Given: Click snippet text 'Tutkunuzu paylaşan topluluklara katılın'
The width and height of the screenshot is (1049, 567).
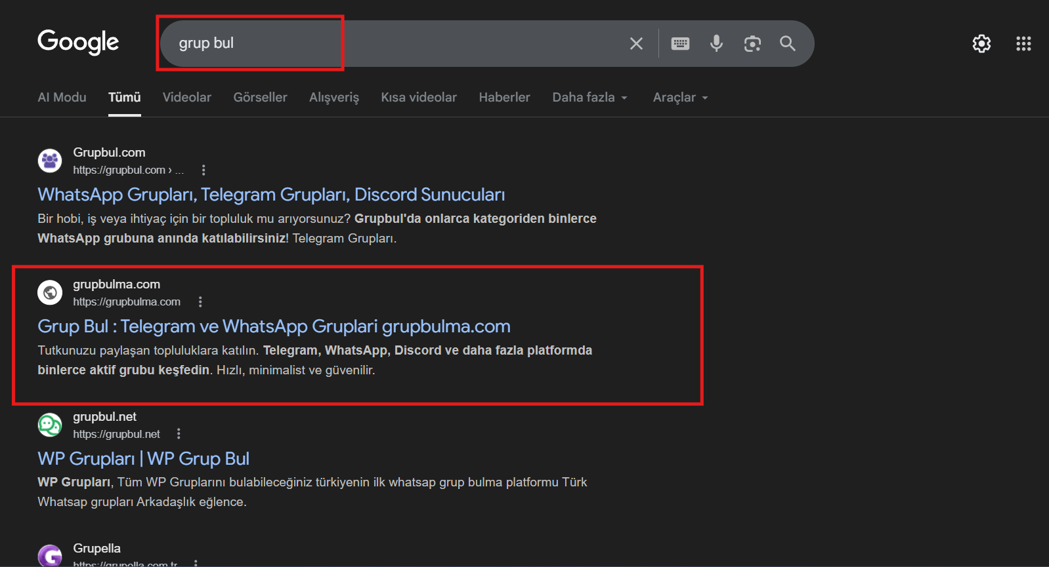Looking at the screenshot, I should pyautogui.click(x=148, y=351).
